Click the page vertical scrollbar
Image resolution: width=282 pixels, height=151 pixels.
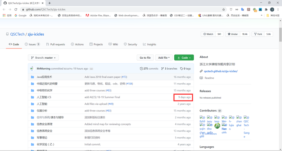pos(280,35)
